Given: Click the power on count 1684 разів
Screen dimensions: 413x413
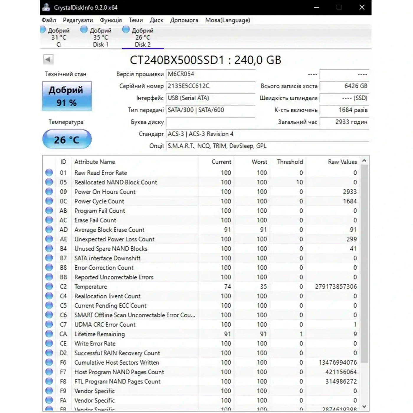Looking at the screenshot, I should click(344, 110).
